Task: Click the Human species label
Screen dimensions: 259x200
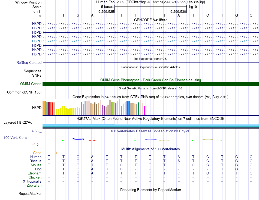Action: tap(36, 157)
